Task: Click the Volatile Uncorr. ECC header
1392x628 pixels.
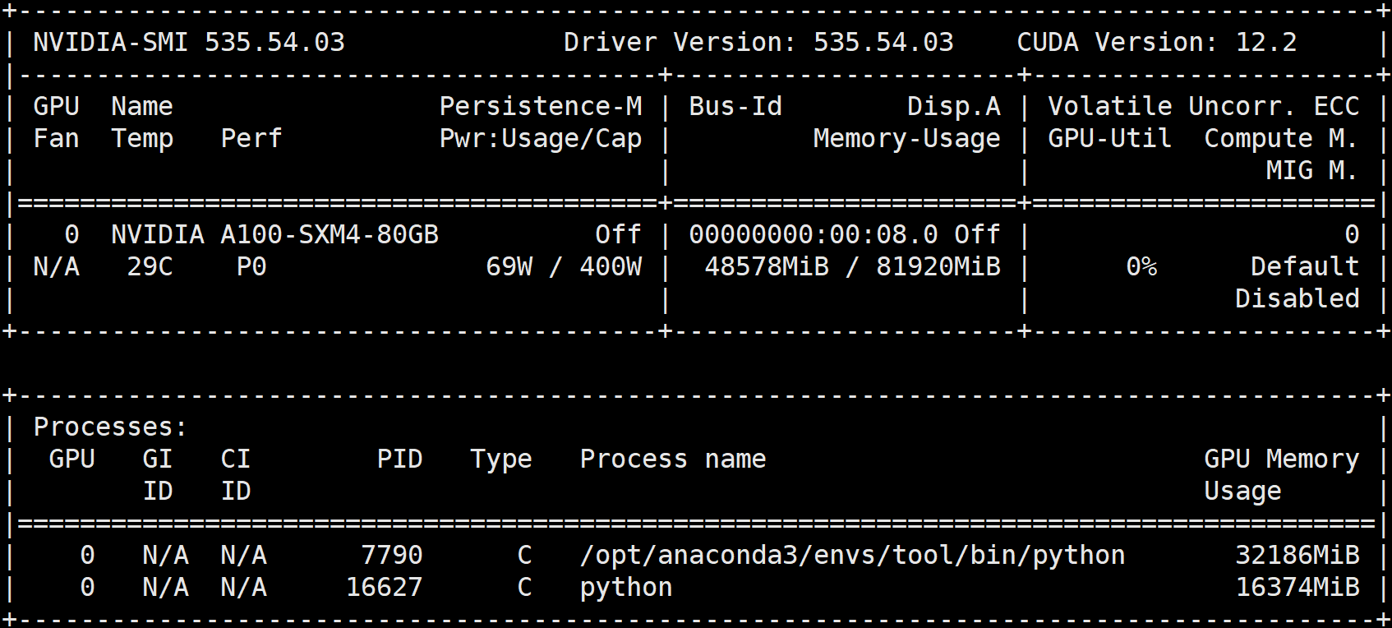Action: click(1204, 106)
